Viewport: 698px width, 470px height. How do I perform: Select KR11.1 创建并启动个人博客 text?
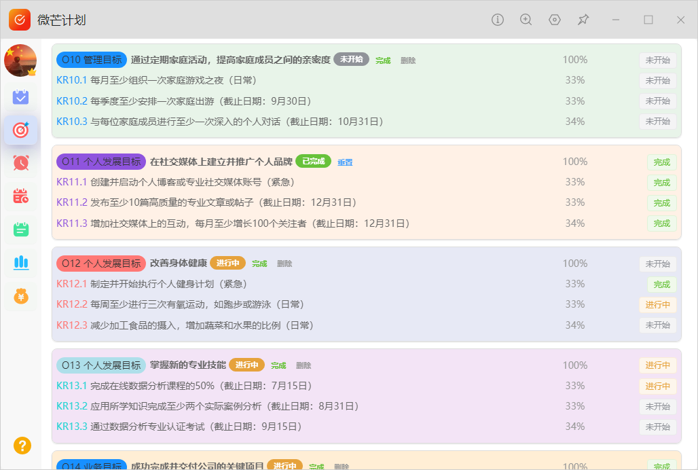point(175,182)
